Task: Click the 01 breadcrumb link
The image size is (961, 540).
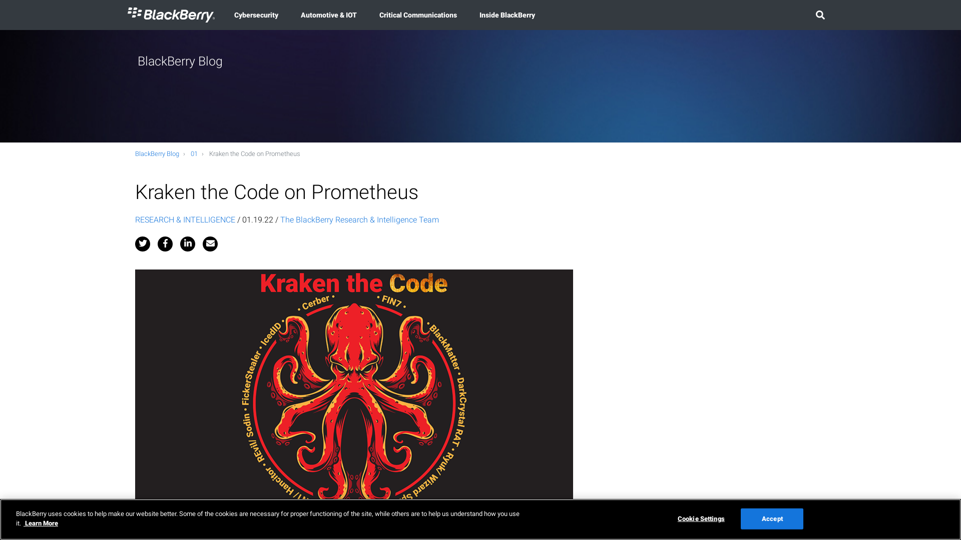Action: pyautogui.click(x=194, y=154)
